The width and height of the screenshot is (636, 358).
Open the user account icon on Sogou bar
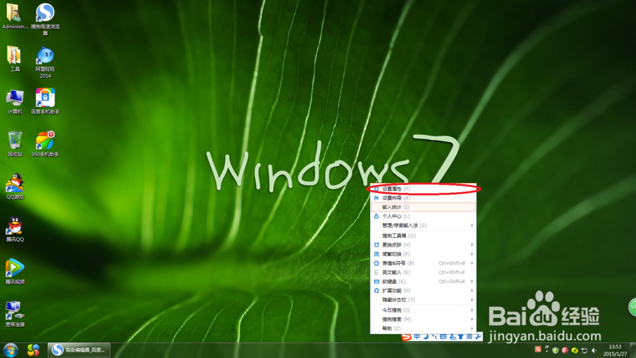453,337
